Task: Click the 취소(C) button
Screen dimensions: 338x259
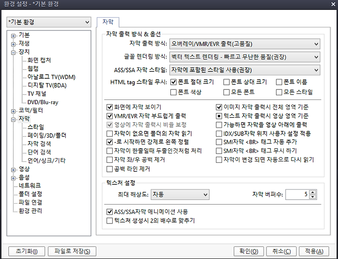Action: 282,251
